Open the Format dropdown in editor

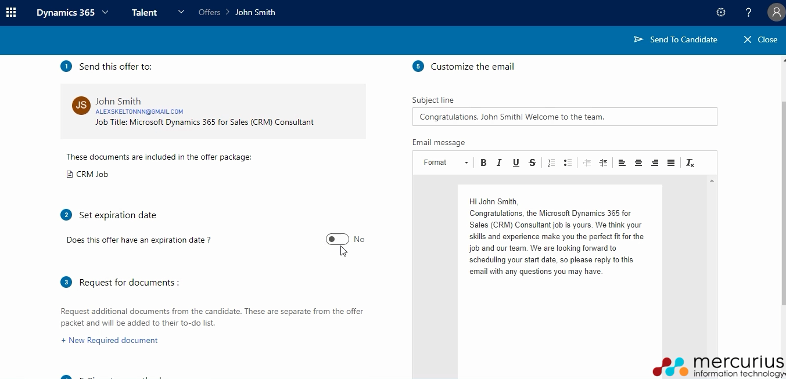coord(446,163)
